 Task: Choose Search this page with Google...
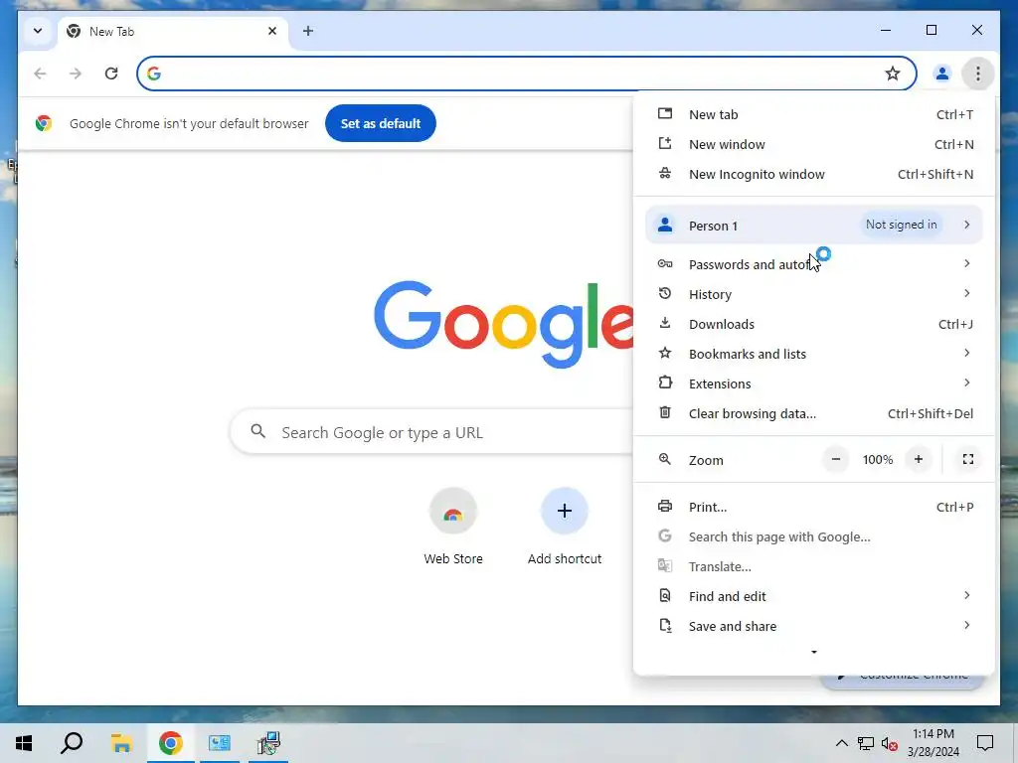[x=814, y=536]
